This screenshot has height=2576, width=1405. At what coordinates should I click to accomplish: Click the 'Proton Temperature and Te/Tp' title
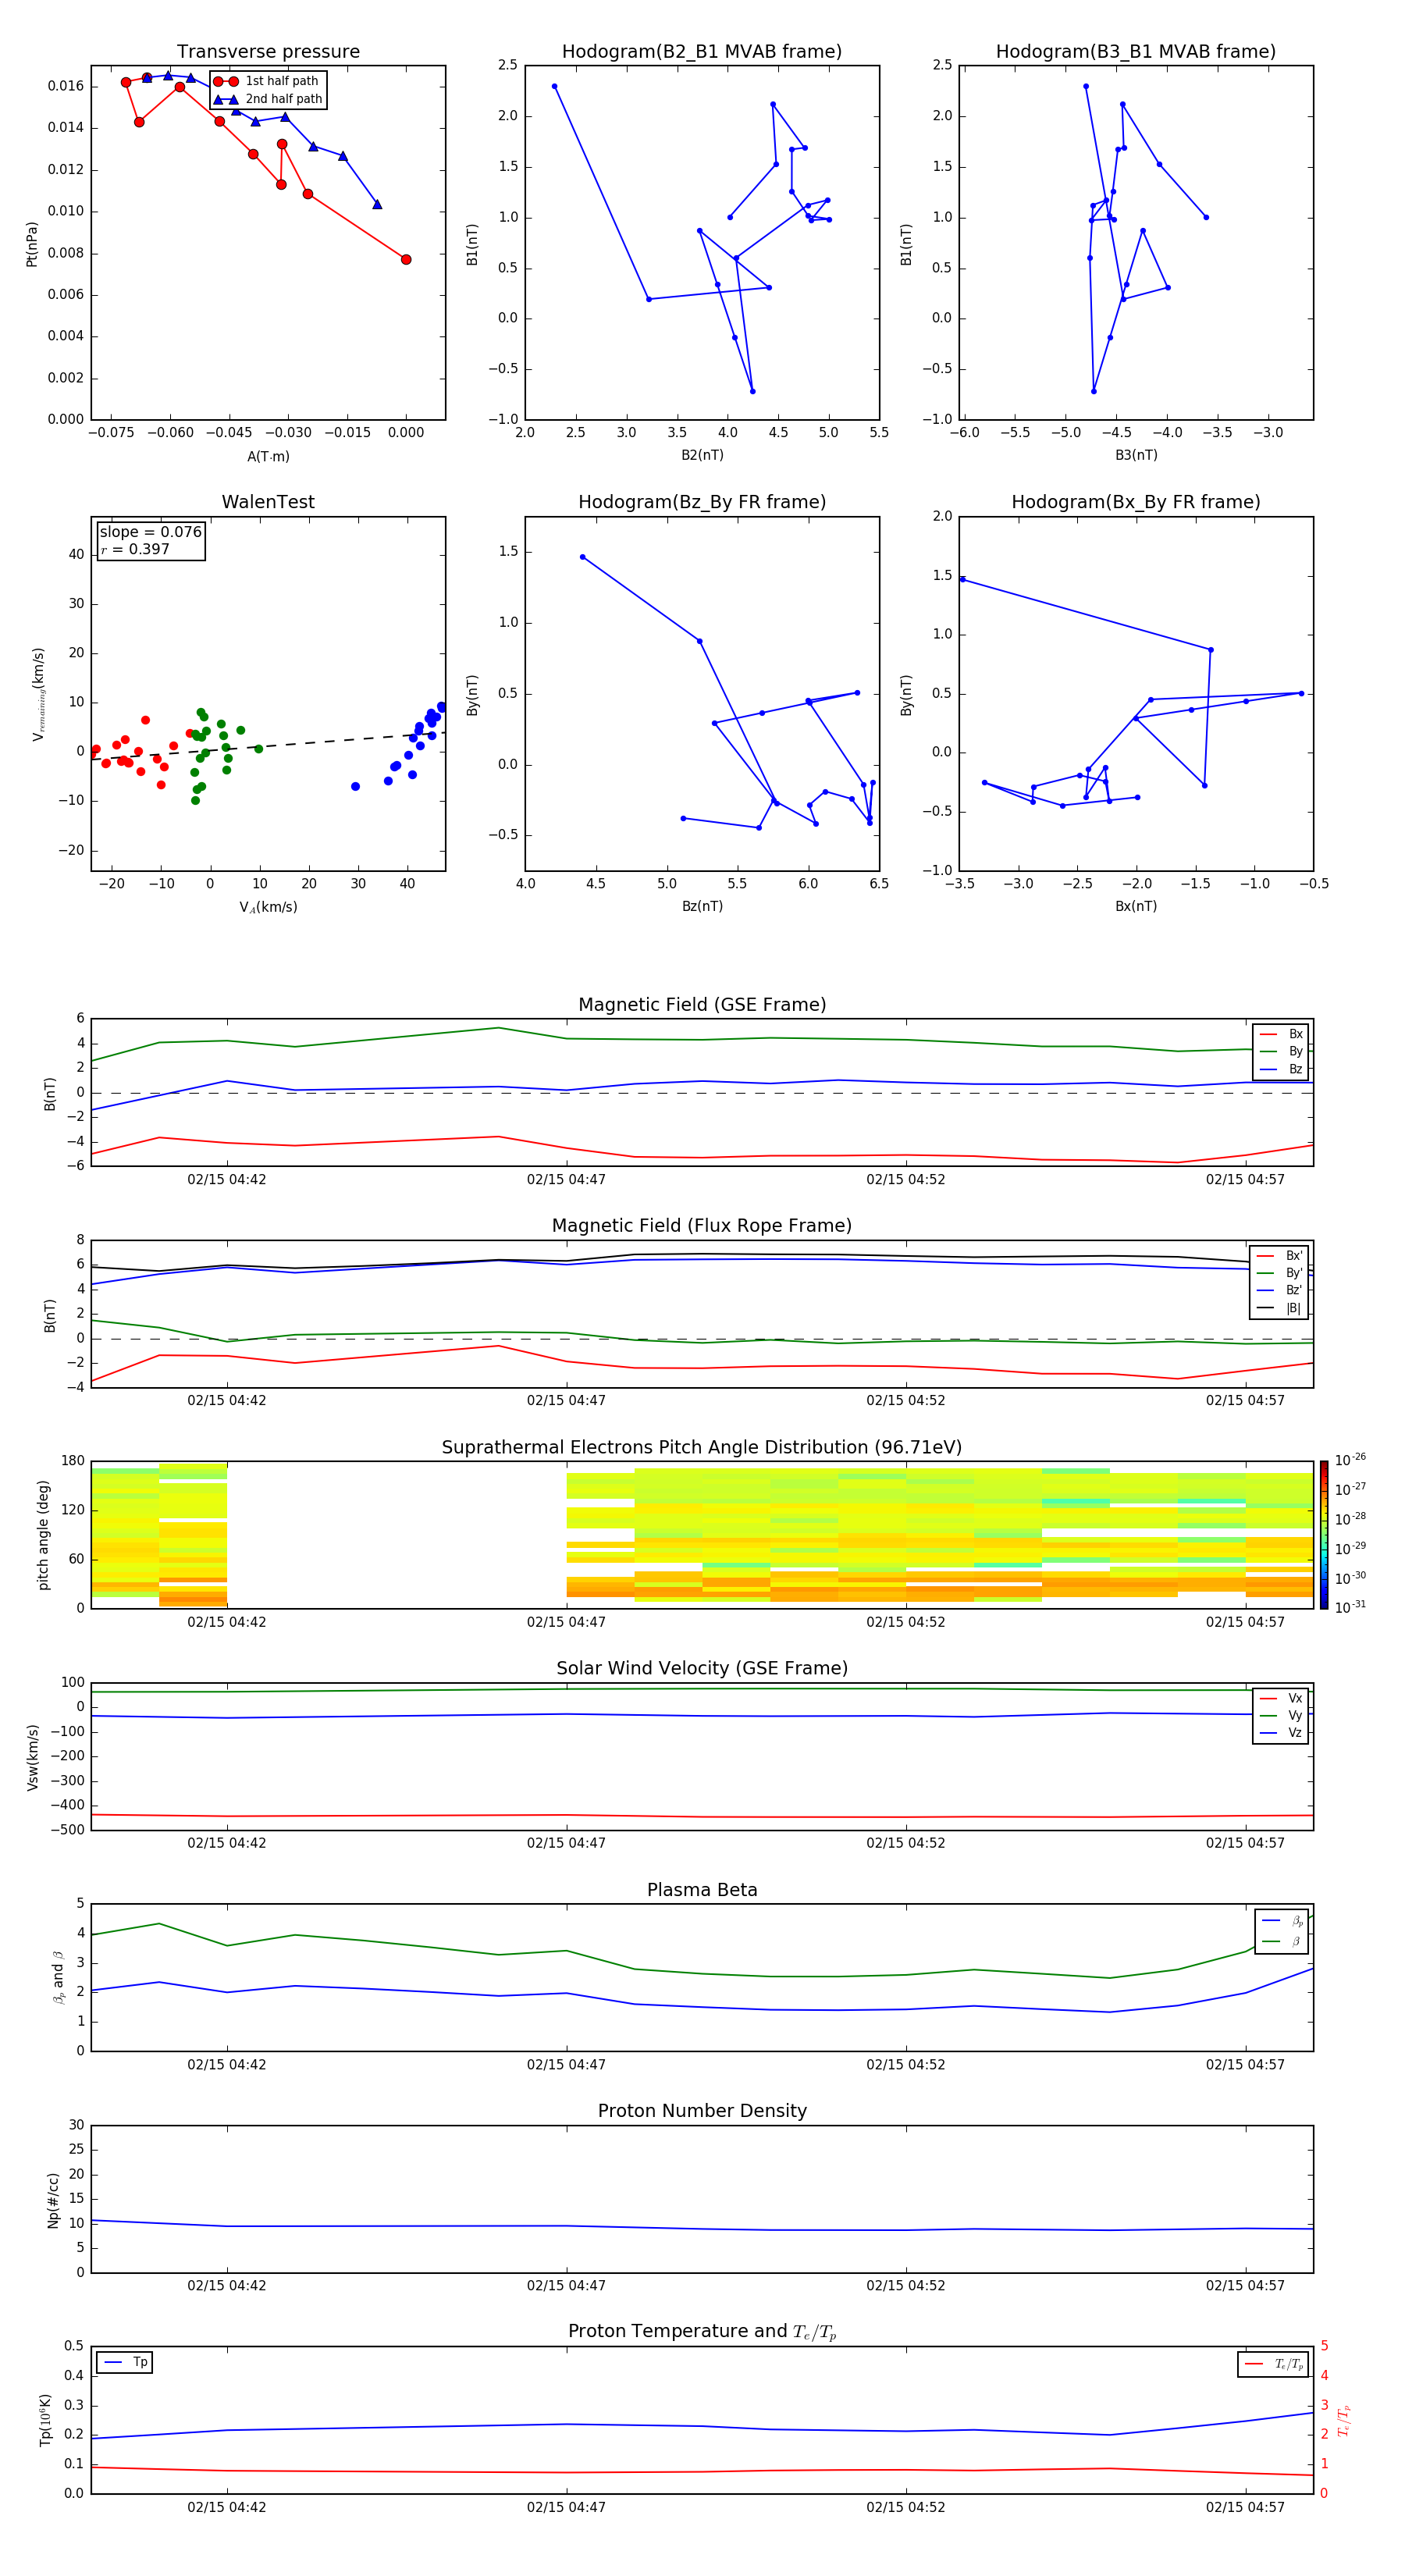(702, 2331)
